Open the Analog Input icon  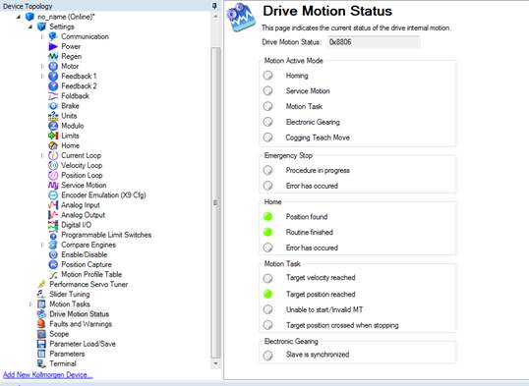point(53,205)
